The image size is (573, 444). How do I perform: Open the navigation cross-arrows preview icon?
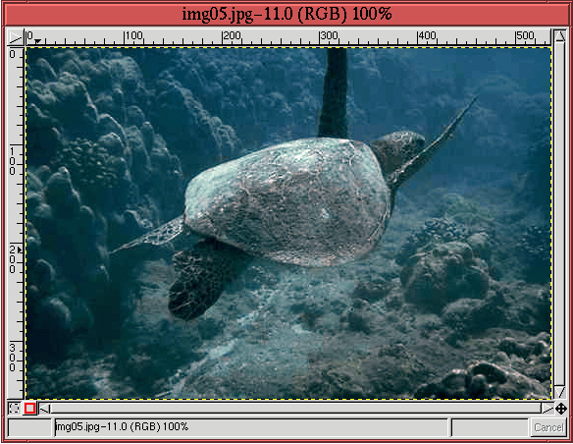(561, 409)
